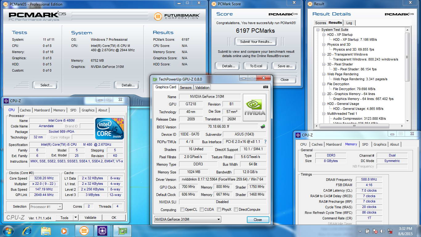Screen dimensions: 421x237
Task: Click the PCMark05 main window title icon
Action: click(x=6, y=4)
